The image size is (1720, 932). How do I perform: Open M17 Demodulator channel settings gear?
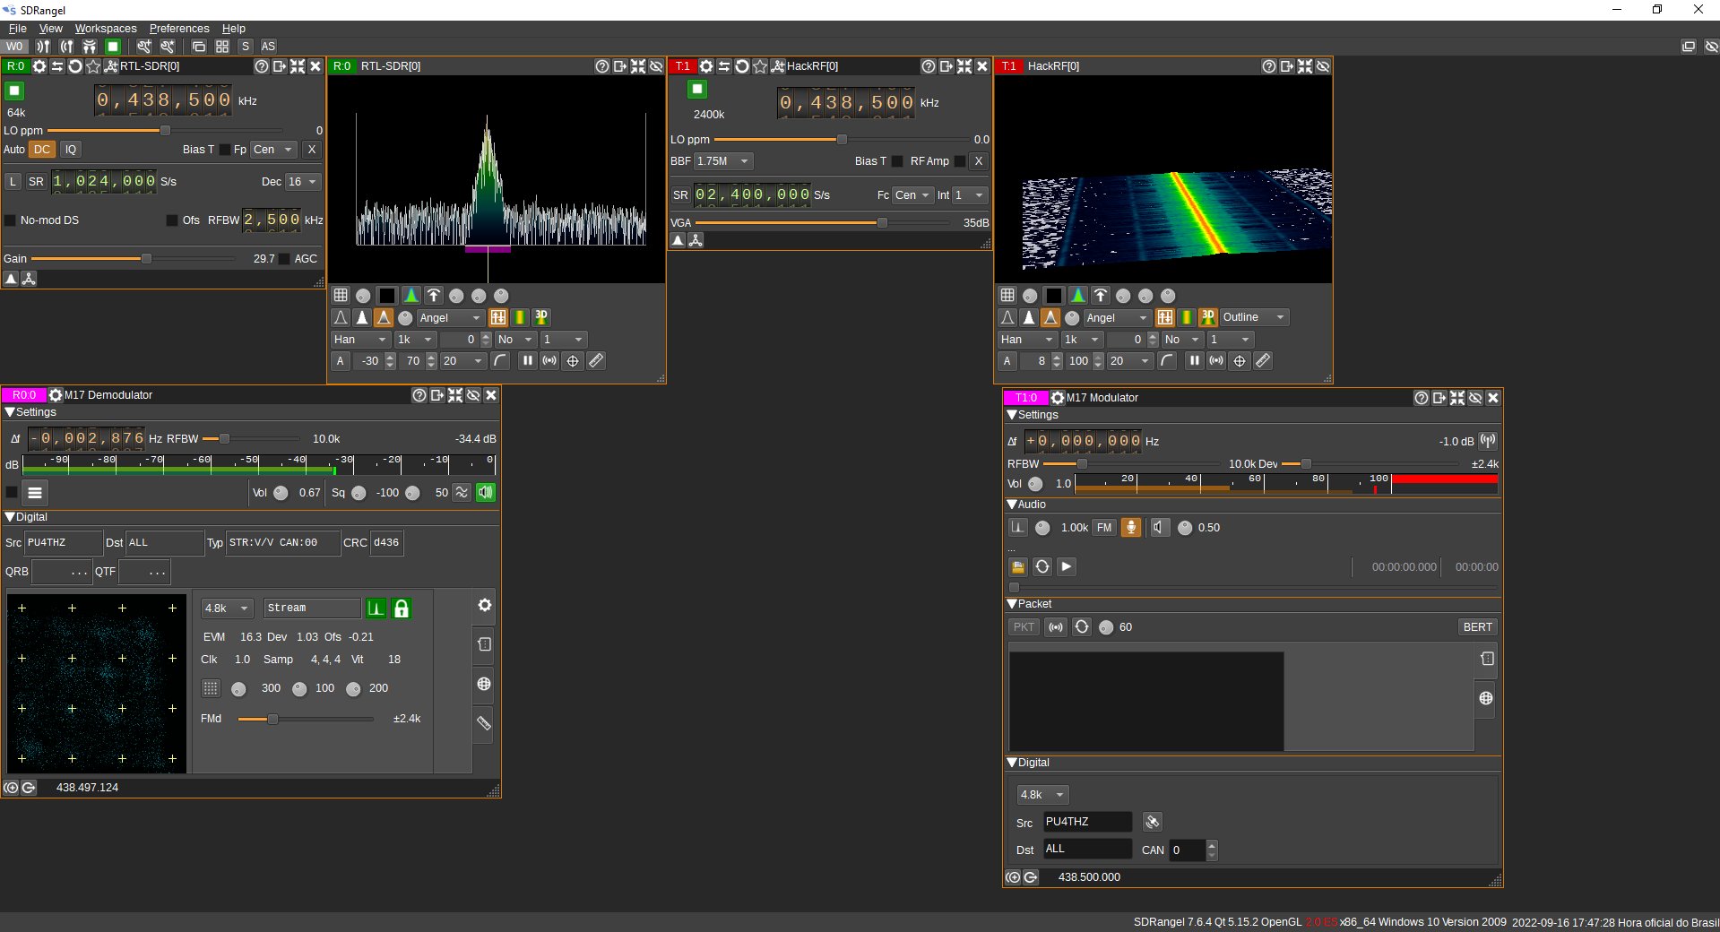[55, 395]
